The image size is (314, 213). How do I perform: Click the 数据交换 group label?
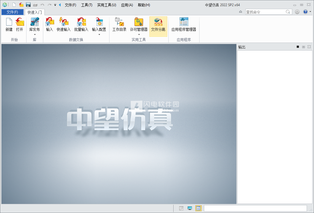pyautogui.click(x=76, y=40)
